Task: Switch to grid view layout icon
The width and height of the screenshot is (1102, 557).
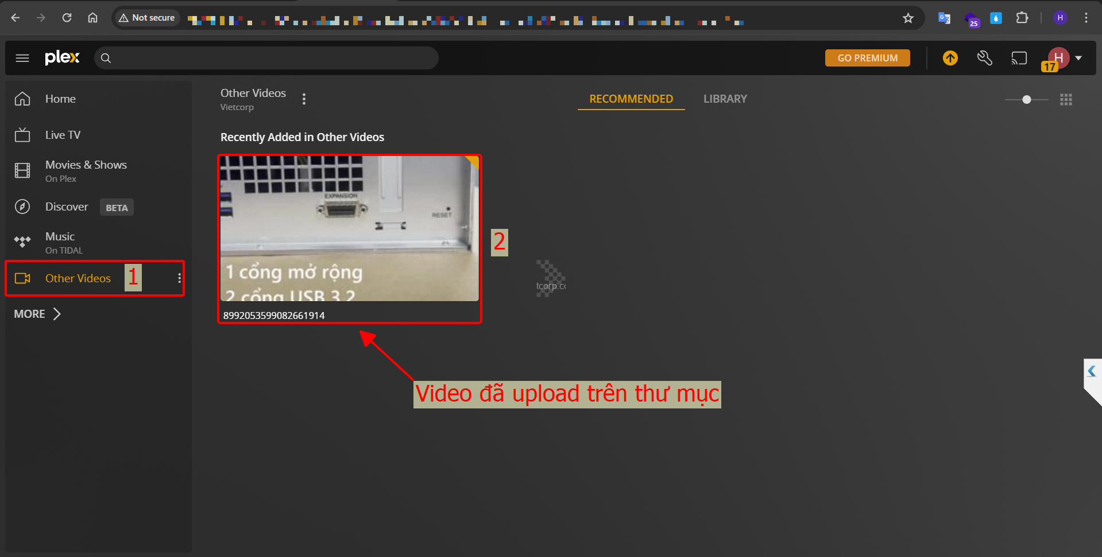Action: coord(1066,100)
